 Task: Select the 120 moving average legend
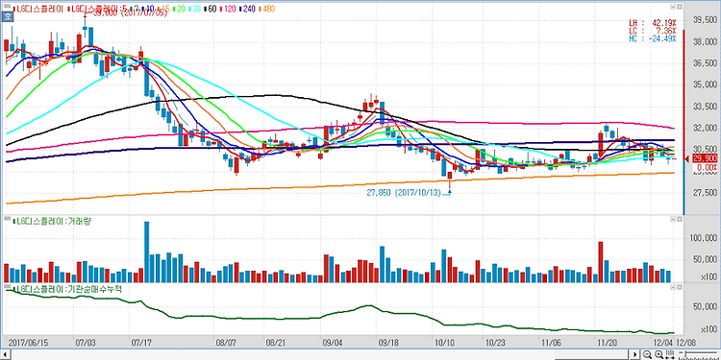pyautogui.click(x=227, y=9)
